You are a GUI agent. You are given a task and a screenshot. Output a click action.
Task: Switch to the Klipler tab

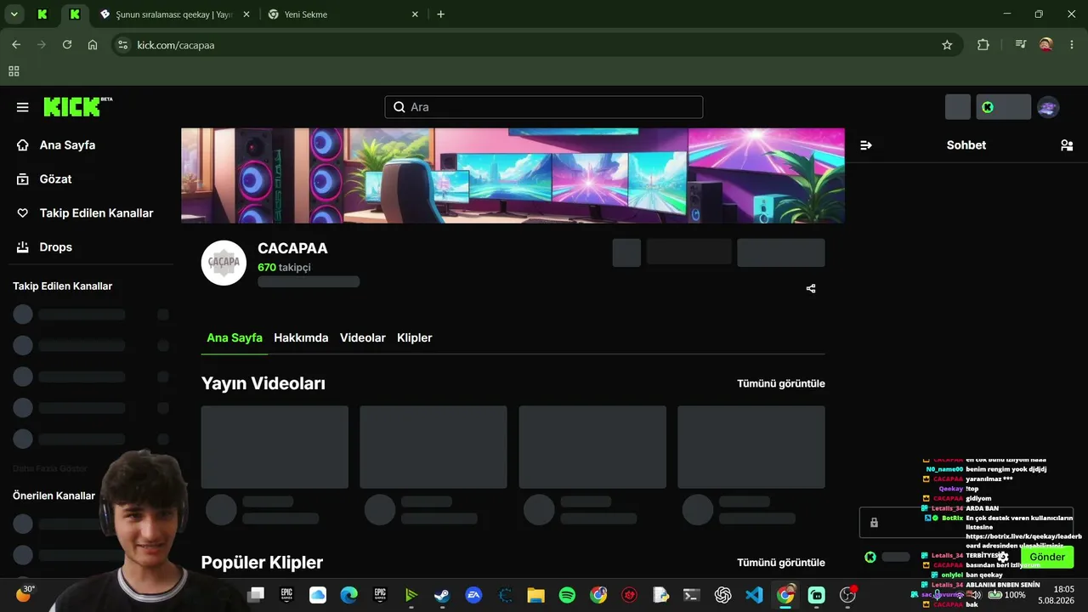point(415,338)
